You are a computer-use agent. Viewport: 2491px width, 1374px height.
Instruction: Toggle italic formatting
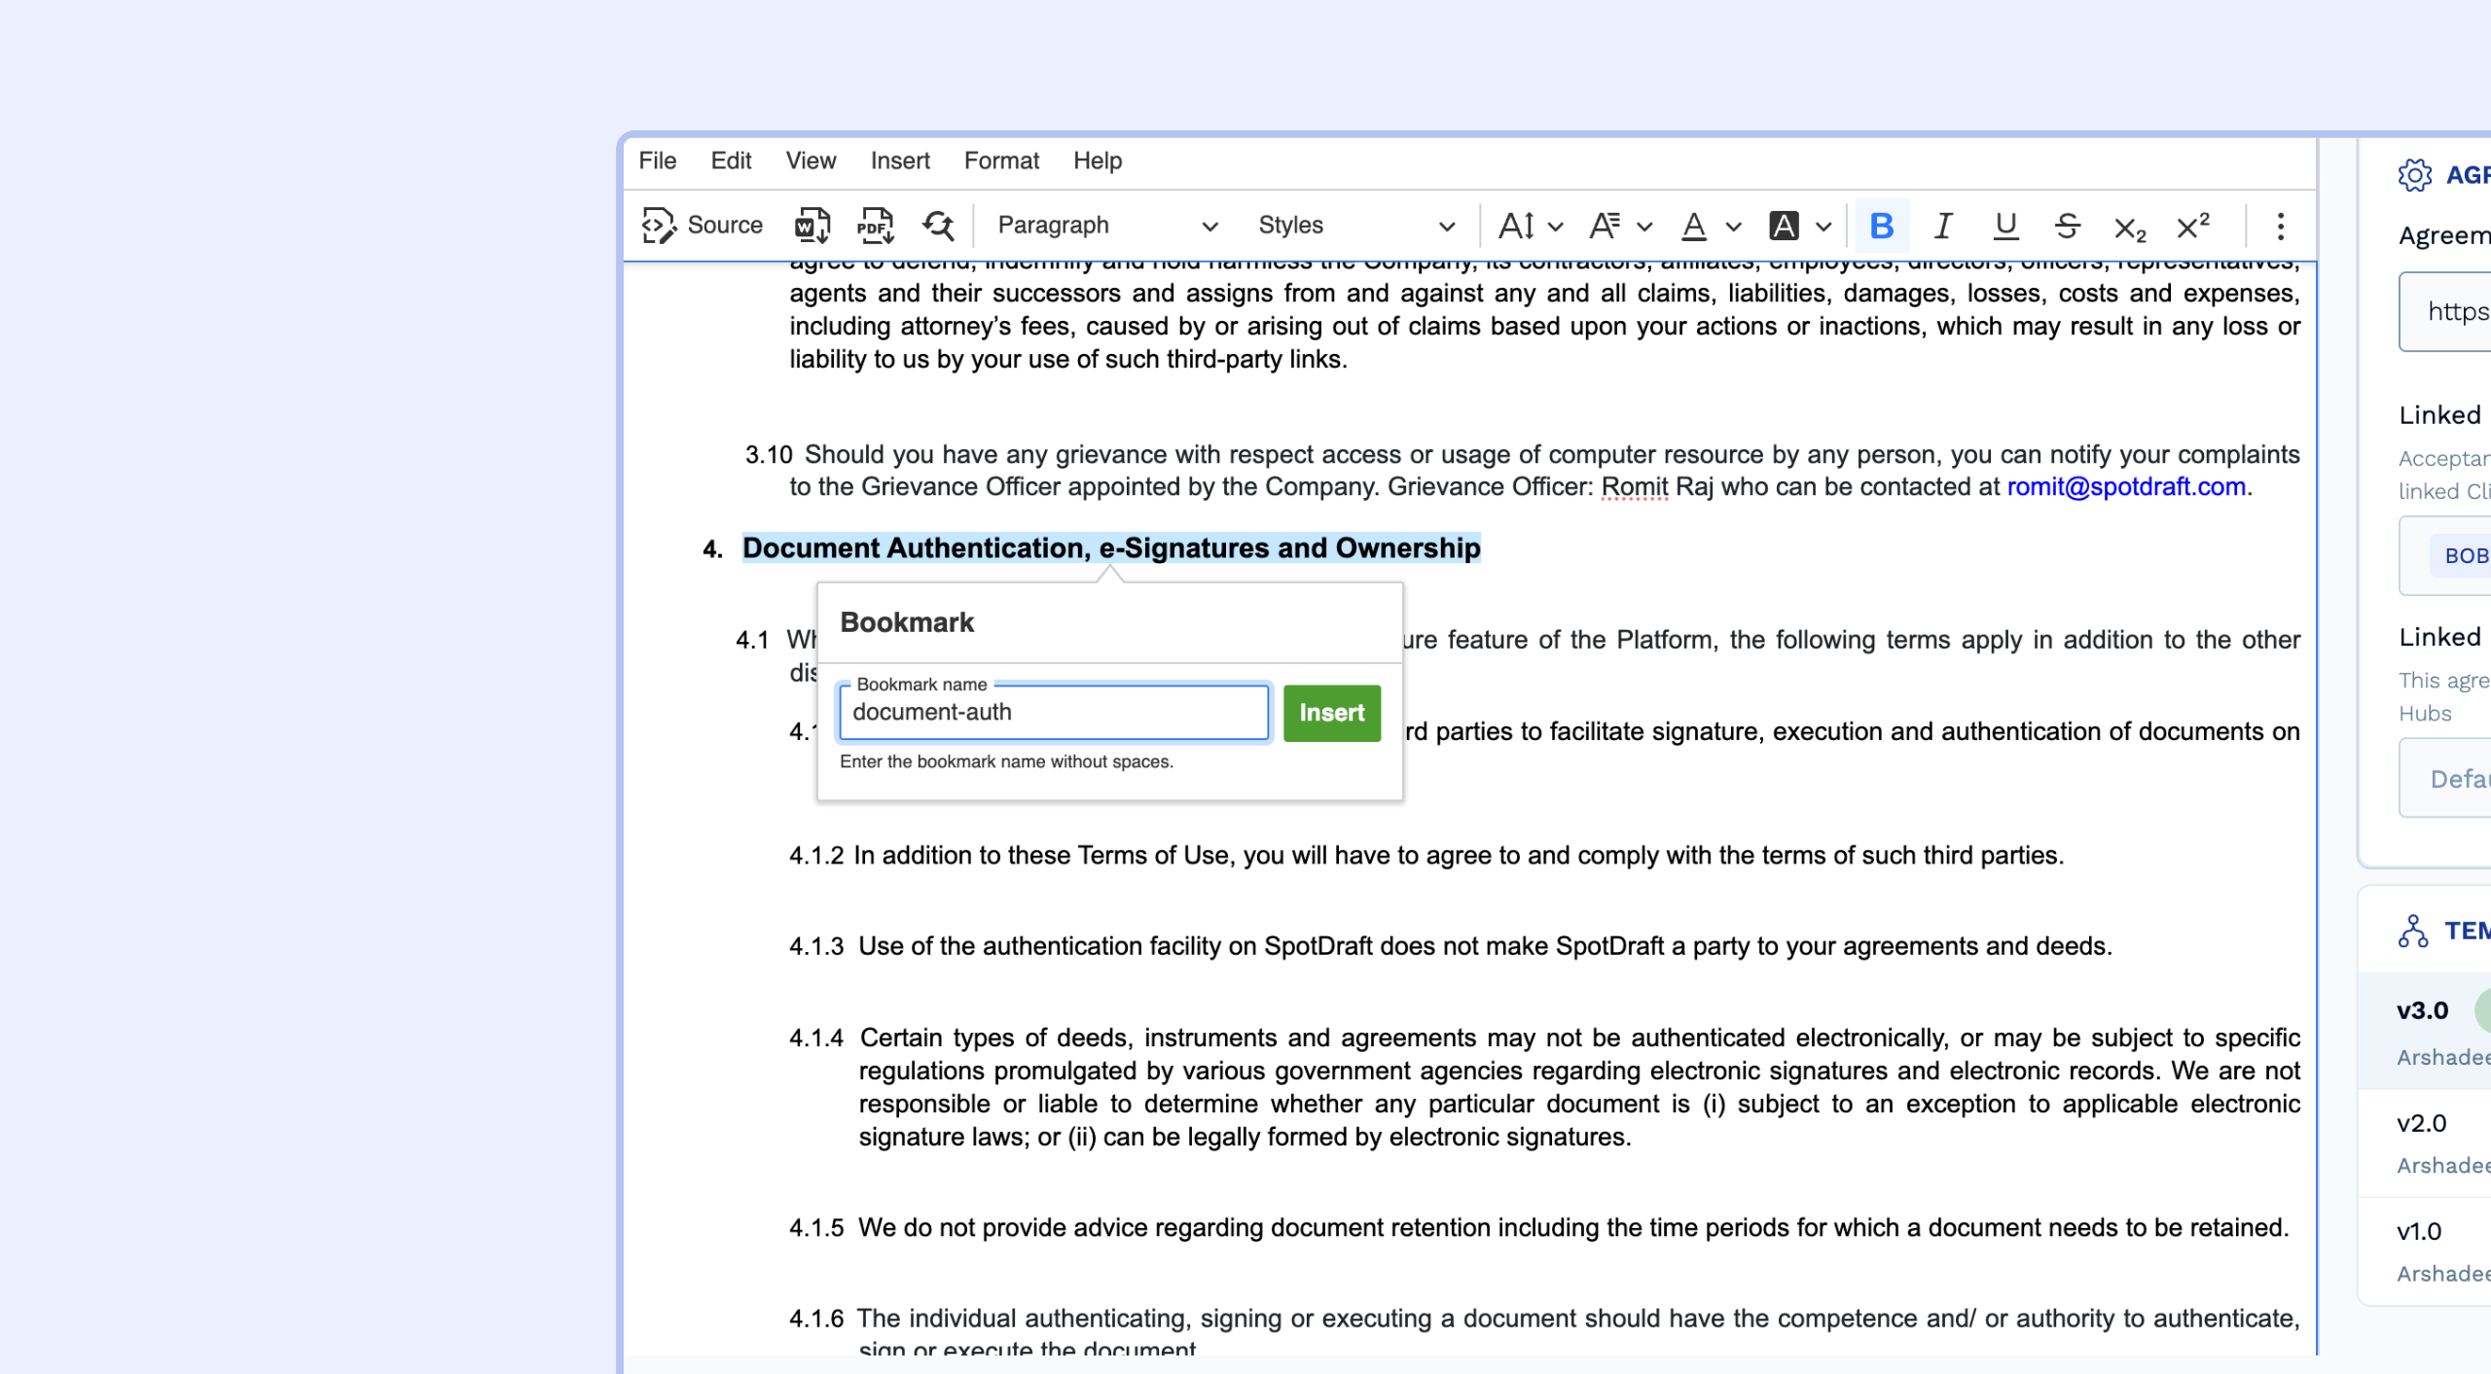coord(1943,226)
